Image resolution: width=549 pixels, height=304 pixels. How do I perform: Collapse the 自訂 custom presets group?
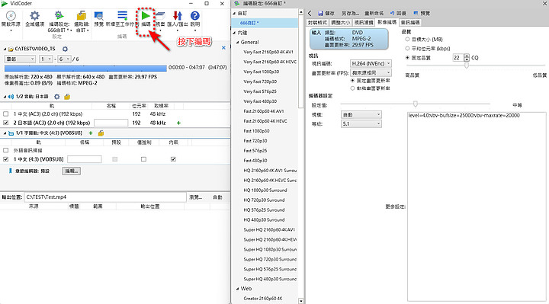[x=234, y=13]
